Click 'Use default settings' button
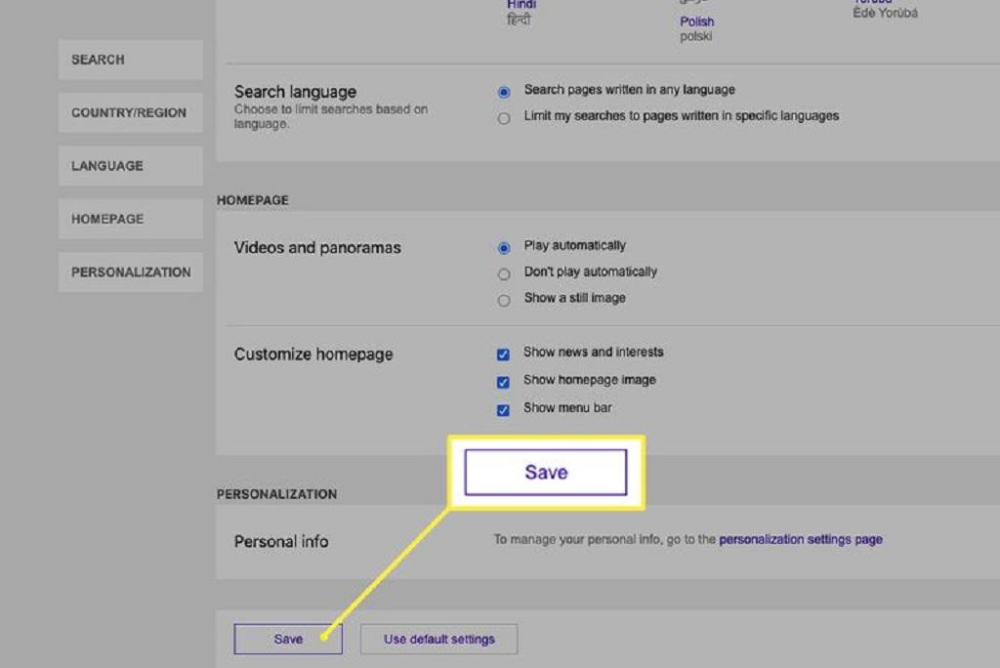Screen dimensions: 1000x668 point(438,640)
